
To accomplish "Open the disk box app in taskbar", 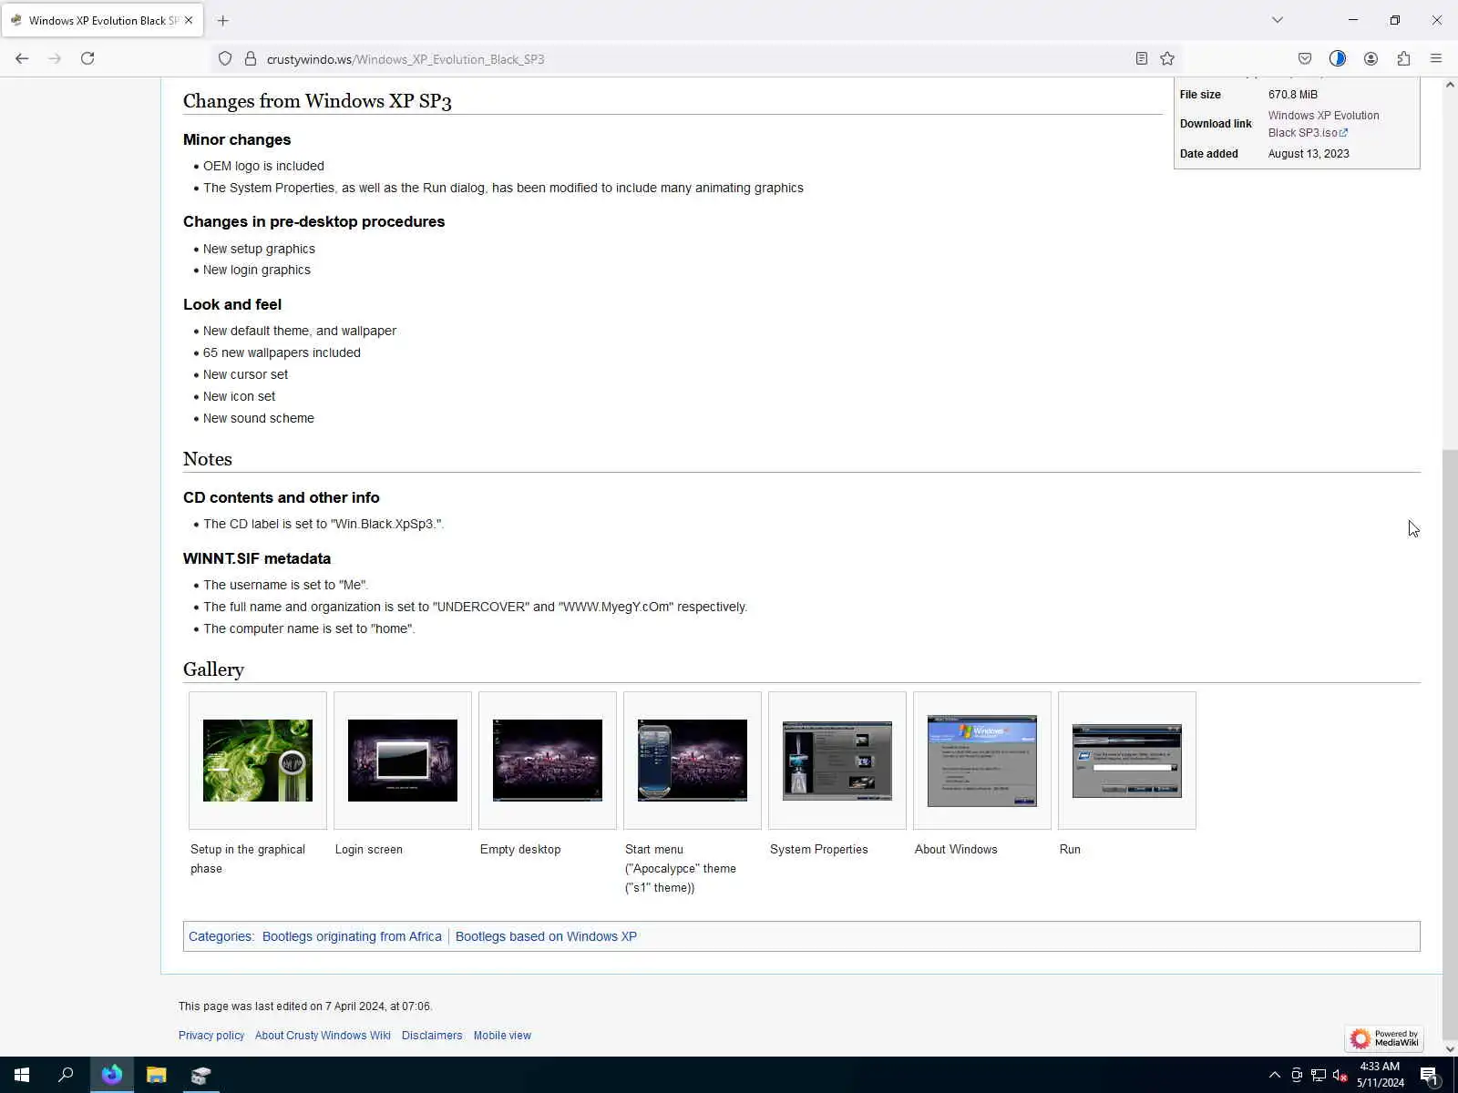I will coord(201,1075).
